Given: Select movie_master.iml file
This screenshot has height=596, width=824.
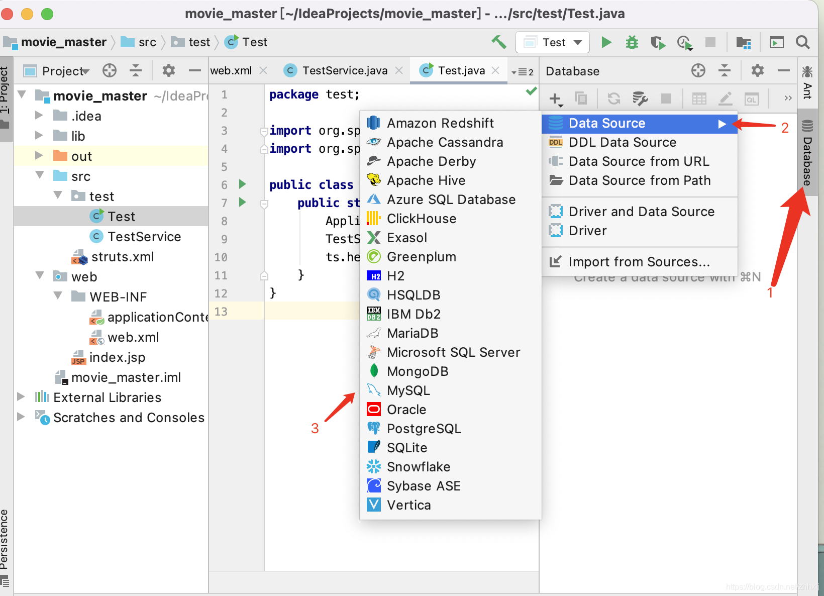Looking at the screenshot, I should coord(118,377).
